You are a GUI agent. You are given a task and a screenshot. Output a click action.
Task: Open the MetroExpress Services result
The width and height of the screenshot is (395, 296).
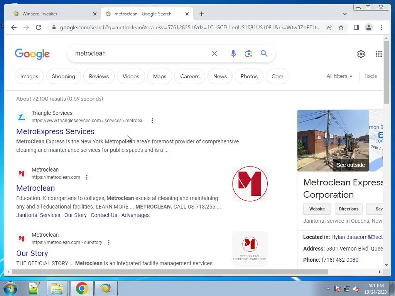click(x=56, y=131)
